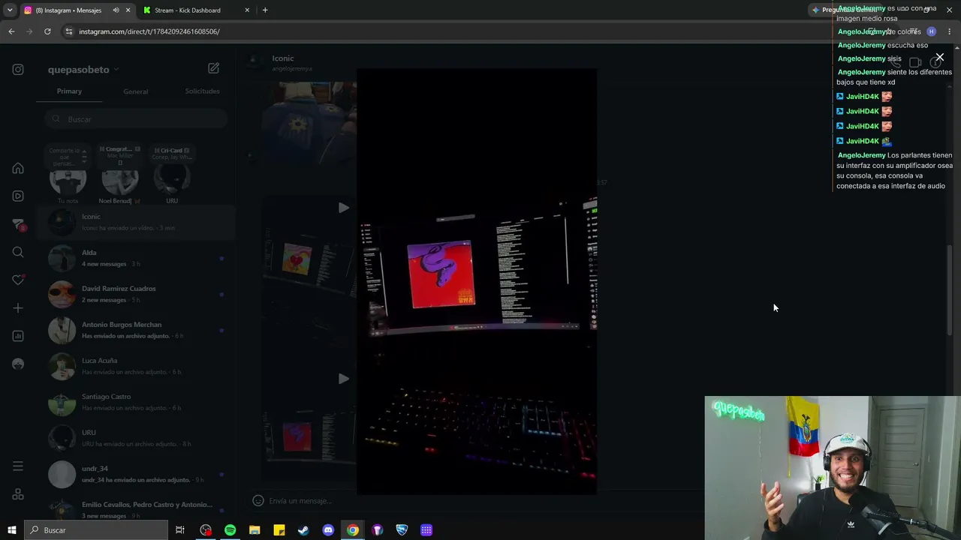Open Task View on the taskbar

click(180, 530)
